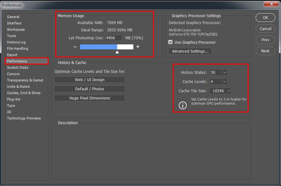Click the Set Cache Levels hint text
This screenshot has height=186, width=281.
pyautogui.click(x=219, y=101)
